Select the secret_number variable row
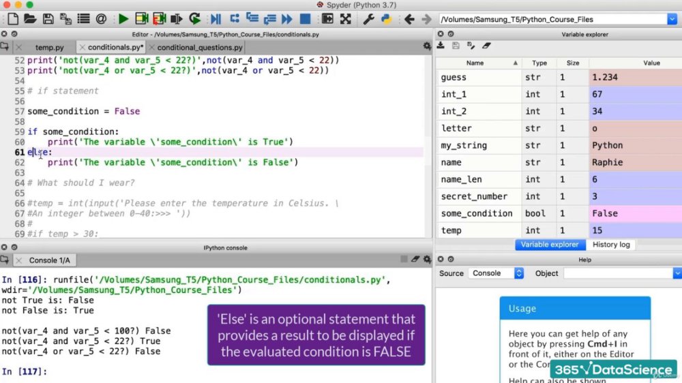This screenshot has width=682, height=383. pyautogui.click(x=559, y=196)
